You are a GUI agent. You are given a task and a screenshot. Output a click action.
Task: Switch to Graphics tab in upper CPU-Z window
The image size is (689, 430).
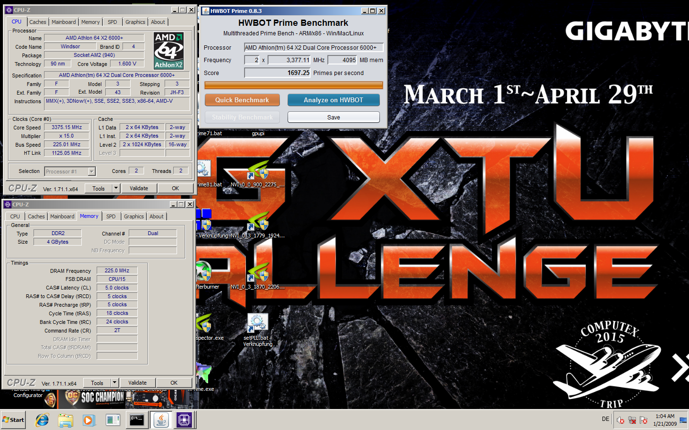coord(135,22)
